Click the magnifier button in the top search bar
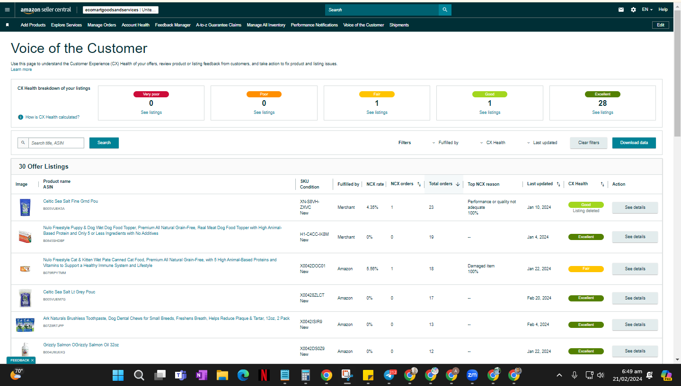 point(445,9)
